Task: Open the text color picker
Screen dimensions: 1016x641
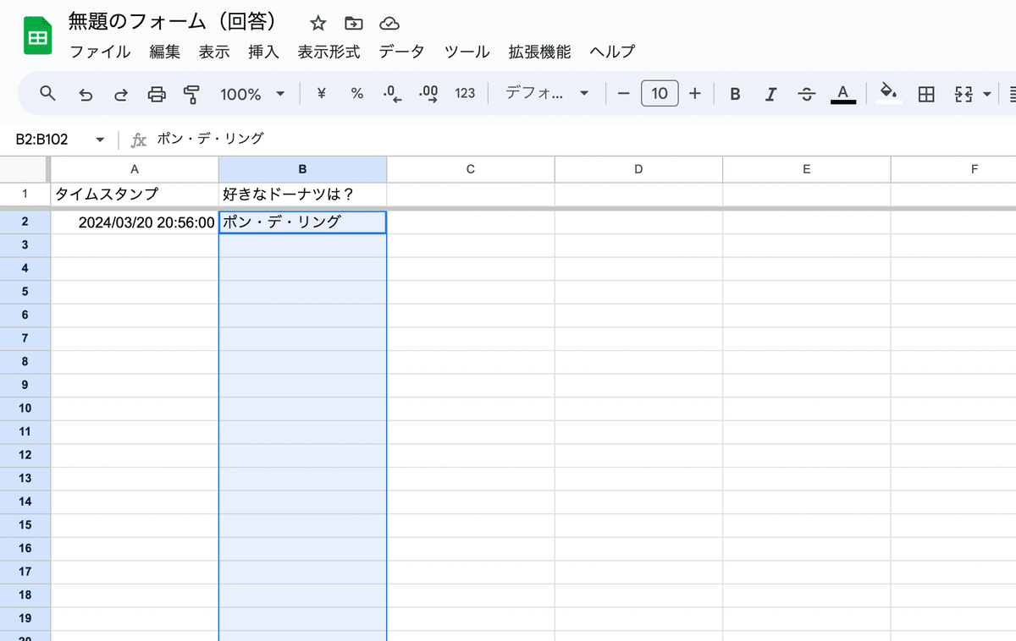Action: (x=842, y=94)
